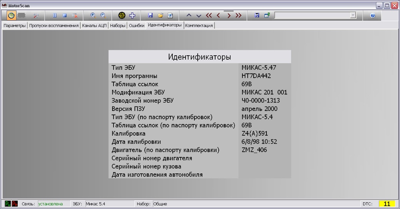
Task: Click factory number Ч0-0000-1313
Action: click(261, 100)
